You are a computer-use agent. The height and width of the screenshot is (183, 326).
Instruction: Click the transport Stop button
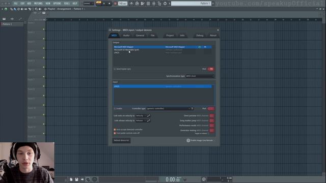[110, 4]
